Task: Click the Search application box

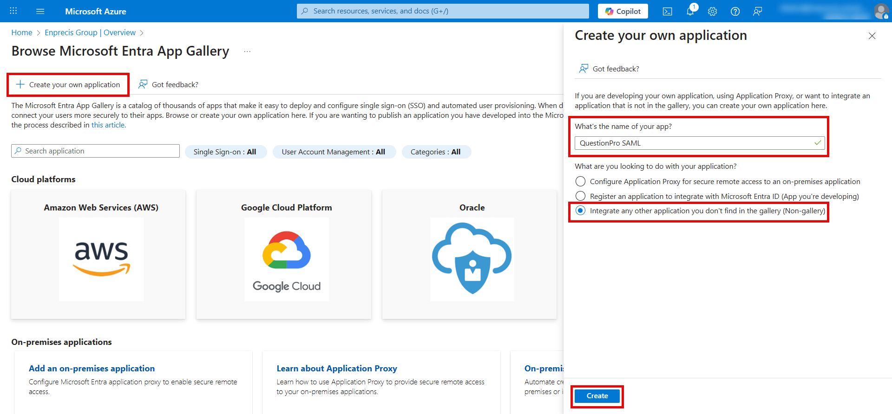Action: coord(95,151)
